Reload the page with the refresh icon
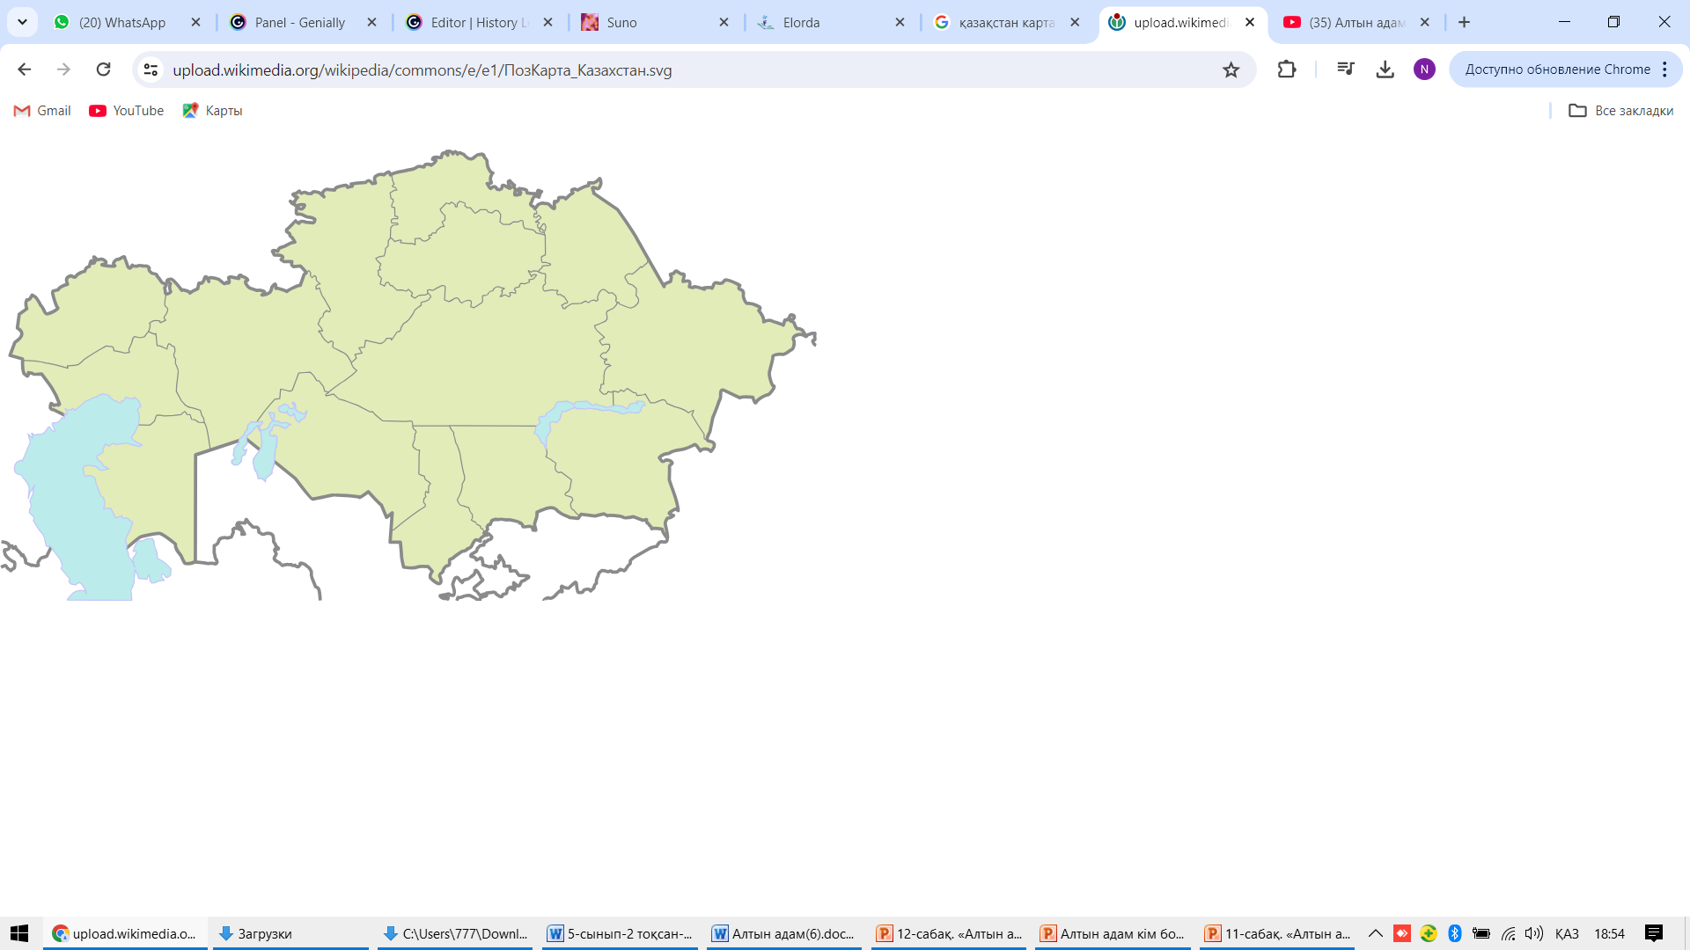Viewport: 1690px width, 950px height. tap(103, 69)
